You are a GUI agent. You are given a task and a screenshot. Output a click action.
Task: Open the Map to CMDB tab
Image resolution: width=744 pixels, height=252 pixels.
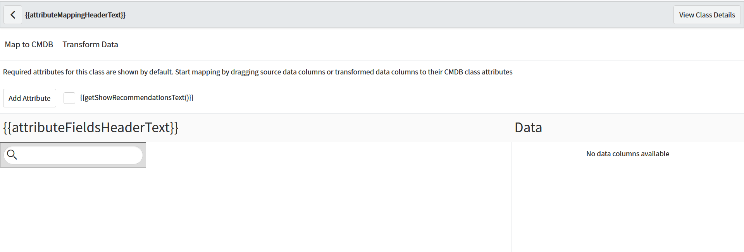coord(29,44)
